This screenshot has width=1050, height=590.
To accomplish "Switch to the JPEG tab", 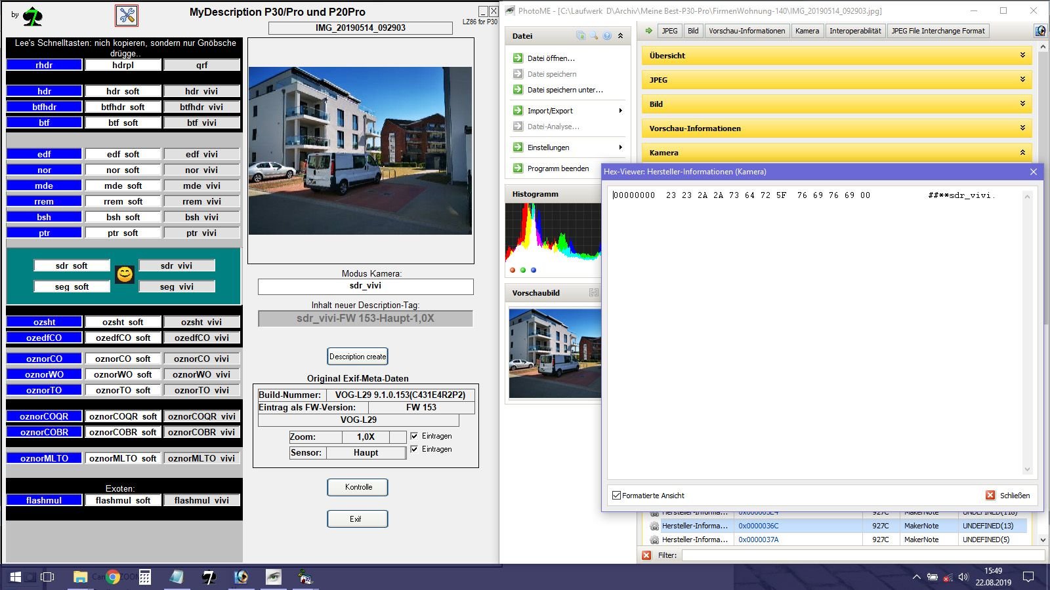I will point(669,31).
